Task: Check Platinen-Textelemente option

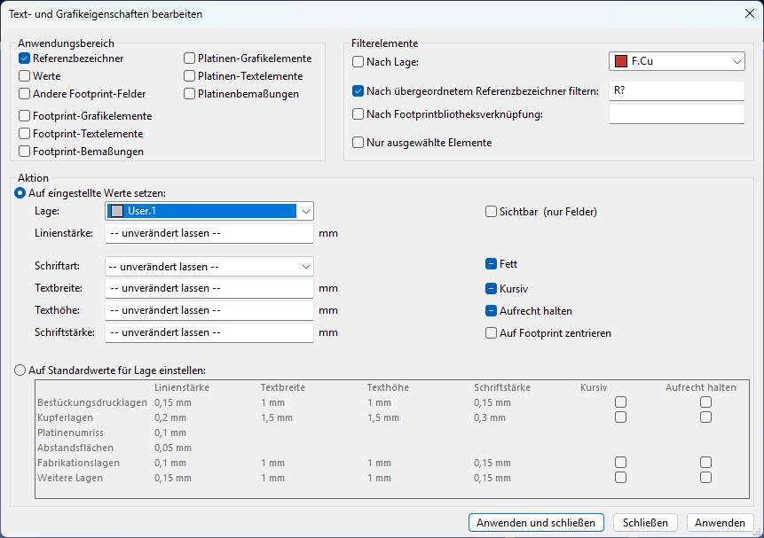Action: tap(190, 76)
